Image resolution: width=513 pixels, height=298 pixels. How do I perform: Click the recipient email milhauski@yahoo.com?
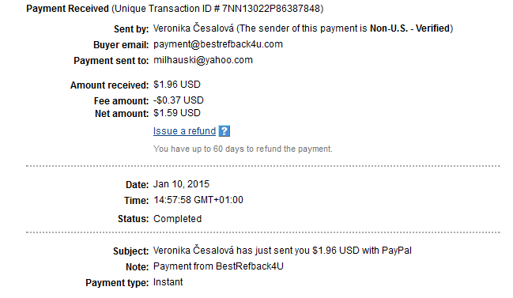(x=203, y=60)
